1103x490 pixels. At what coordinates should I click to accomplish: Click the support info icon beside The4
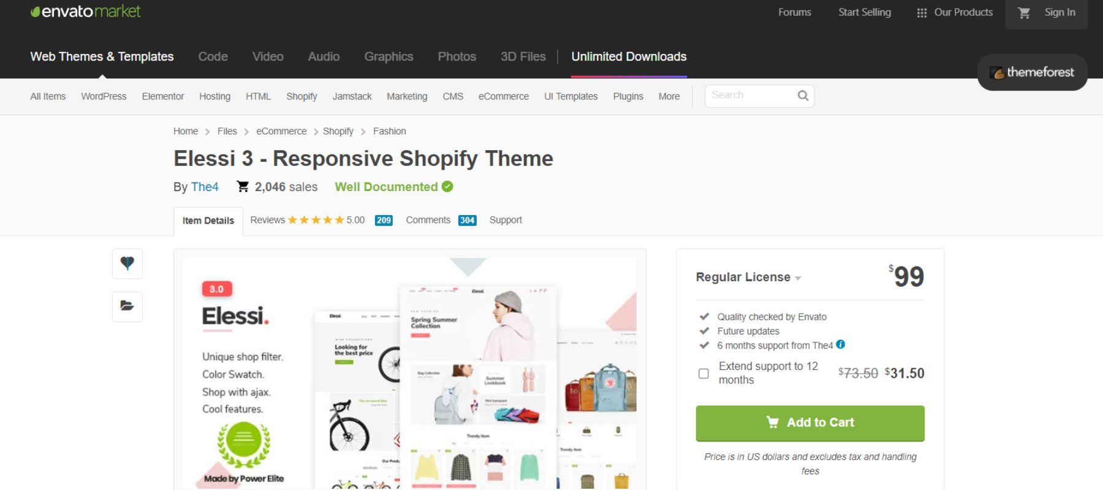tap(841, 344)
